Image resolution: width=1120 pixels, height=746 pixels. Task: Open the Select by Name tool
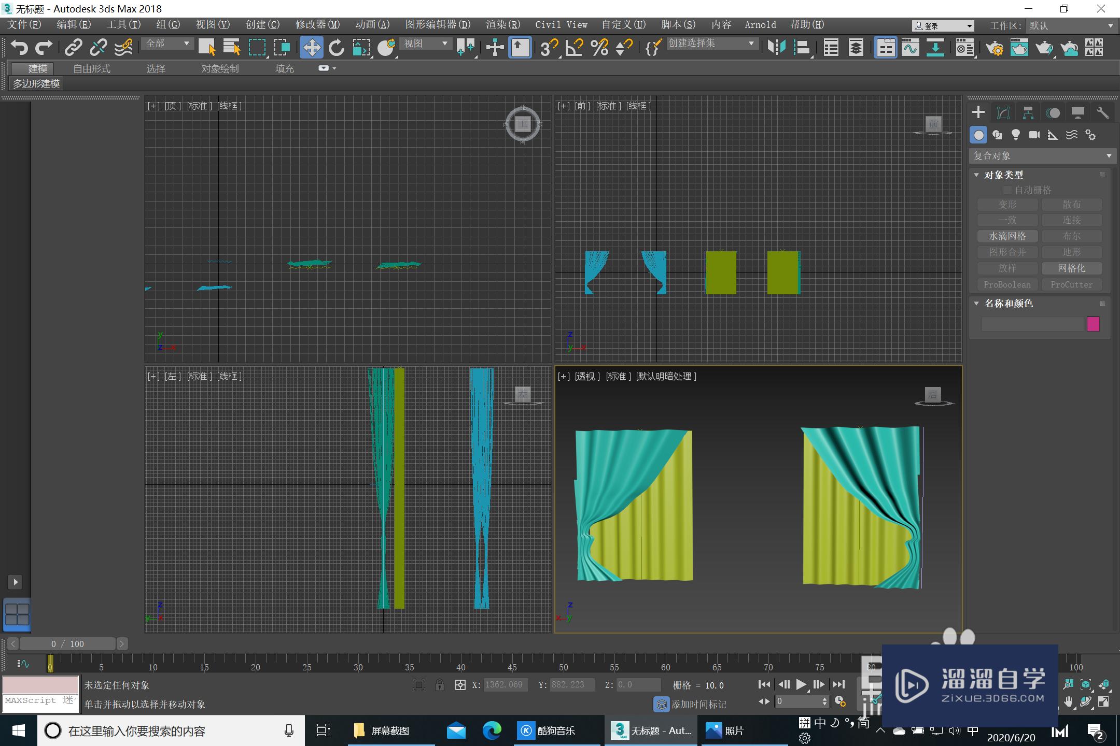click(232, 48)
